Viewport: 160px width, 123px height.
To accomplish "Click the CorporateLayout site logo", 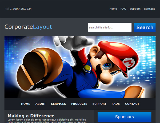I will coord(28,27).
